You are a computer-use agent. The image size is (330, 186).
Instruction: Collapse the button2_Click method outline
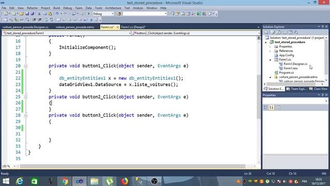26,97
